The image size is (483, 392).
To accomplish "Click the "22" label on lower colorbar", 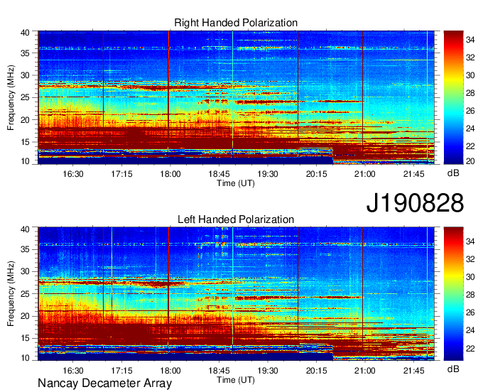I will (470, 348).
